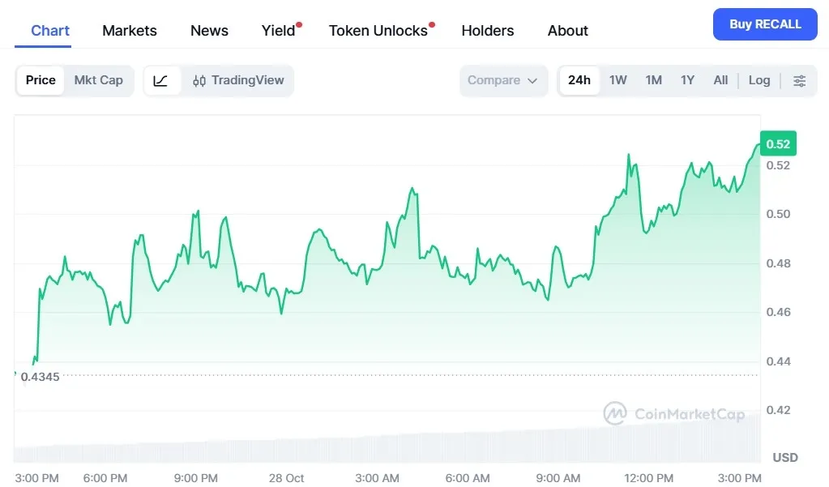This screenshot has width=829, height=487.
Task: Toggle Log scale
Action: coord(759,80)
